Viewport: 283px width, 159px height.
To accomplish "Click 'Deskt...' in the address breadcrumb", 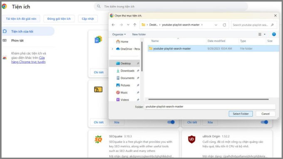I will [x=153, y=25].
